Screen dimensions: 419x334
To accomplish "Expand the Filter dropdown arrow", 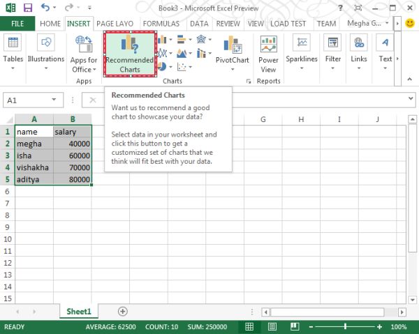I will click(x=332, y=68).
